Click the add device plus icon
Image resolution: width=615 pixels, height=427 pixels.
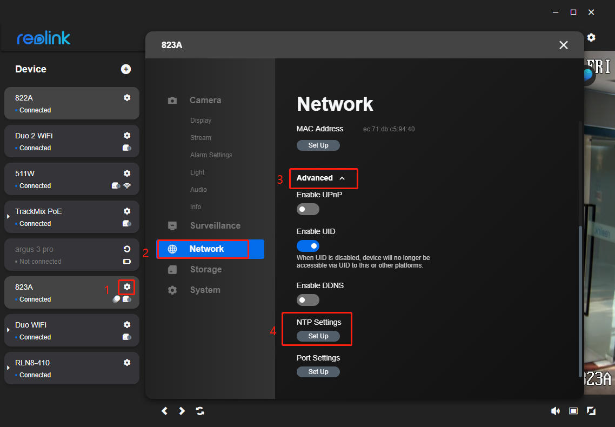point(126,69)
